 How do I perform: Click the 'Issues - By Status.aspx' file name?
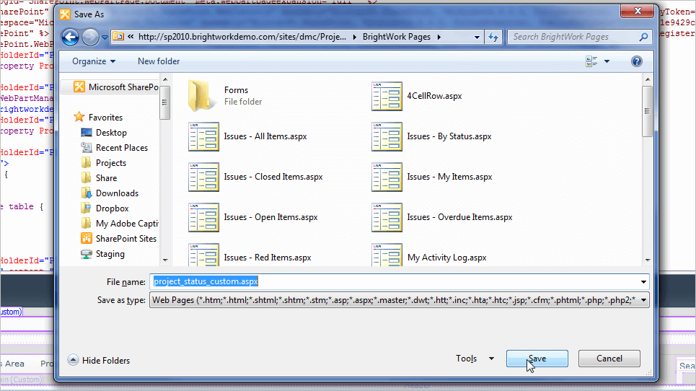pyautogui.click(x=449, y=136)
